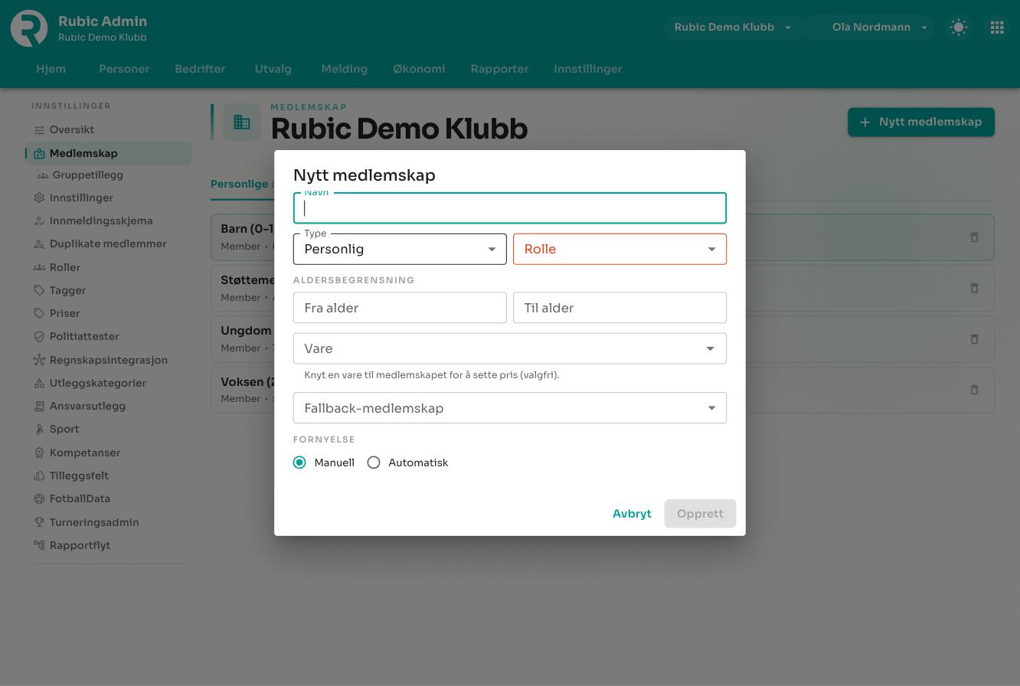Open the Rolle dropdown
The height and width of the screenshot is (686, 1020).
tap(620, 249)
